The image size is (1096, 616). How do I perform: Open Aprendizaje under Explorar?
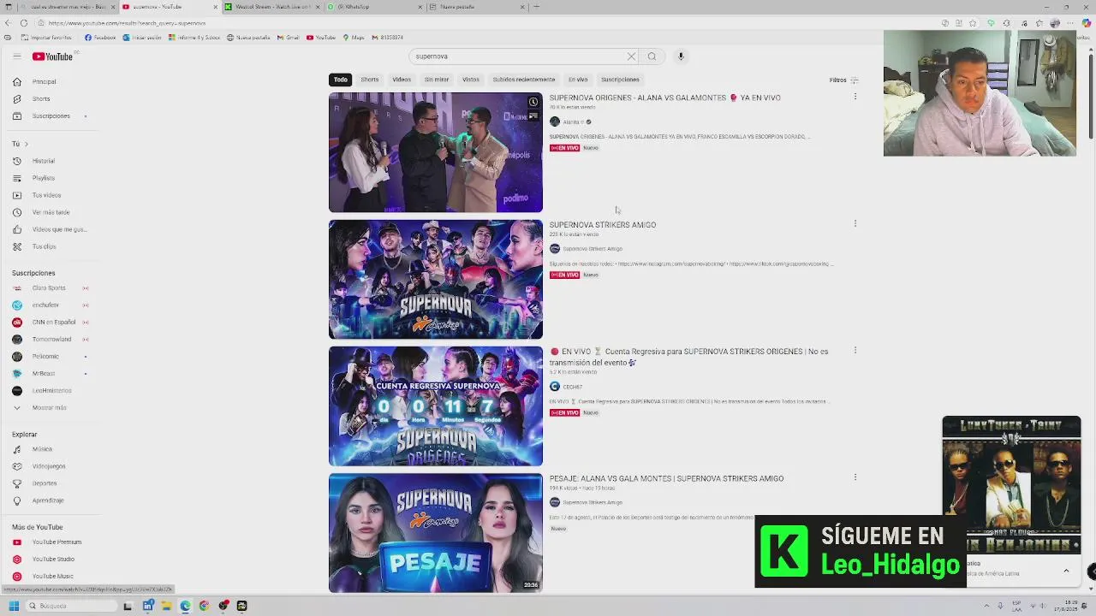(51, 500)
